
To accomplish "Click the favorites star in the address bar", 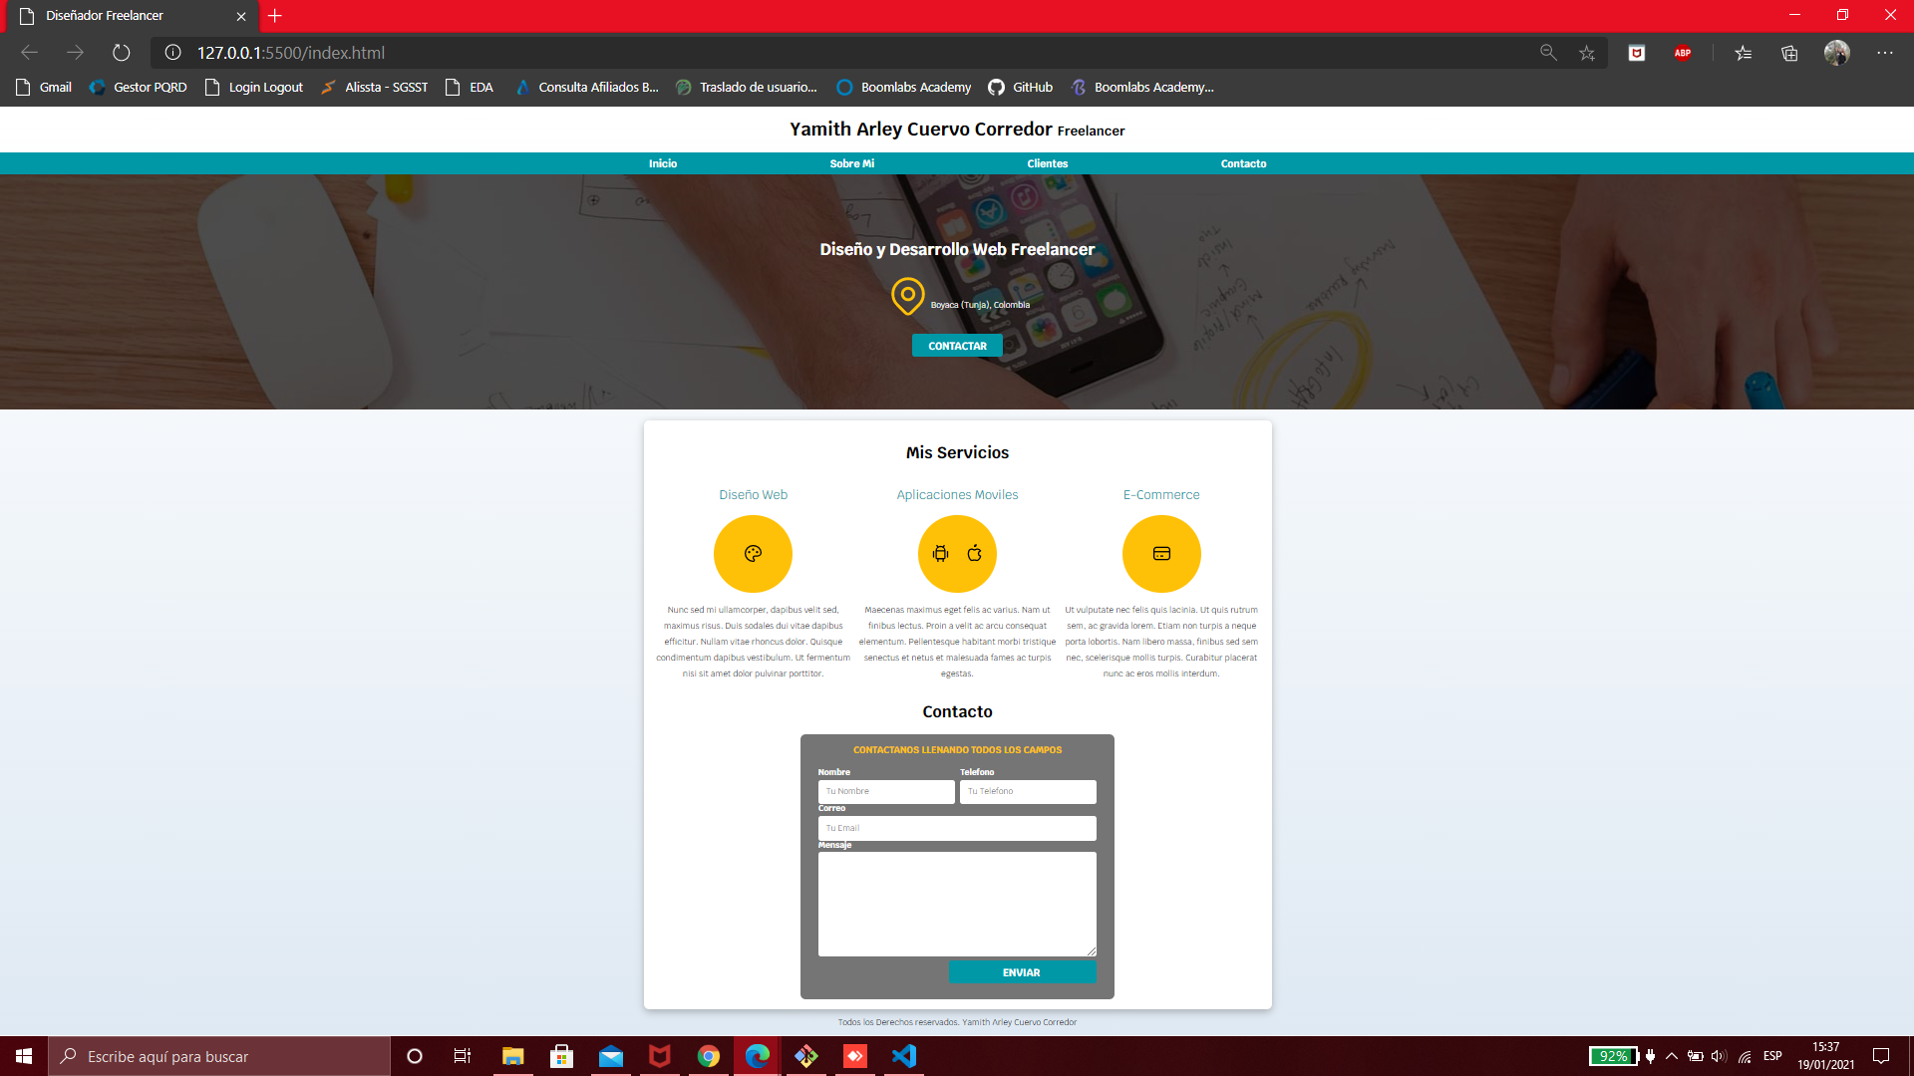I will coord(1587,53).
